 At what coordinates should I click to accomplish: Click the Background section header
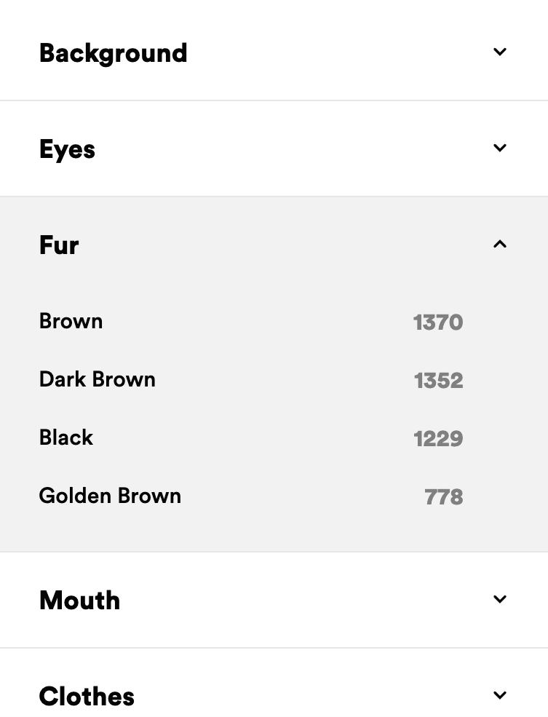point(113,52)
